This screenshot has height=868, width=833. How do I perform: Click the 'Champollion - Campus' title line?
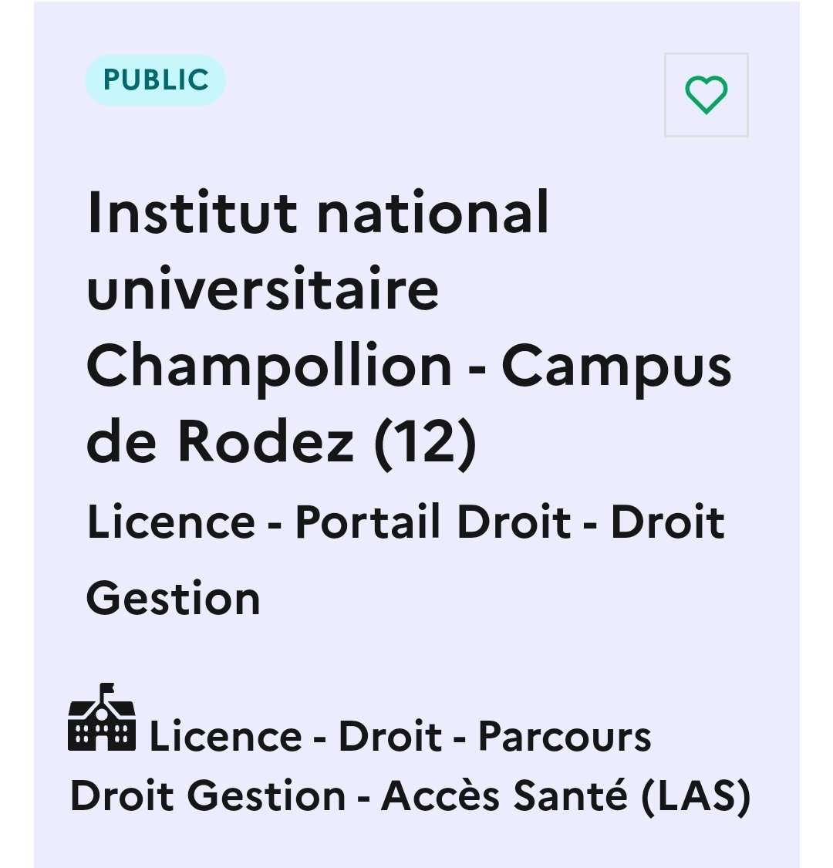point(409,367)
